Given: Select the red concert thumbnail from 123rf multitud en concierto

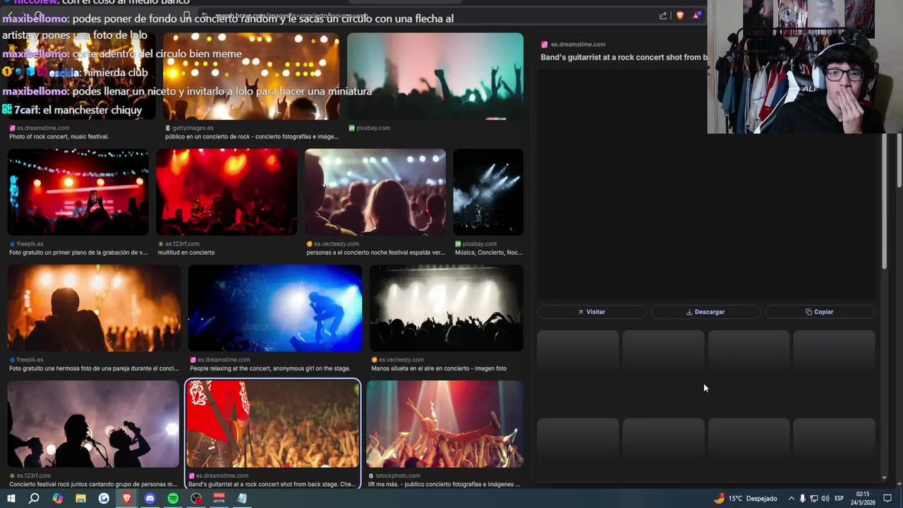Looking at the screenshot, I should (x=226, y=192).
